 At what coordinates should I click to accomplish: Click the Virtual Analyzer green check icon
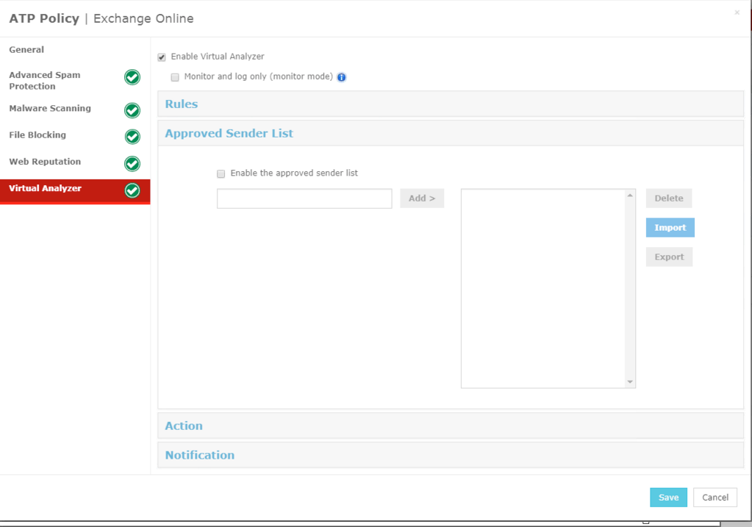(x=132, y=191)
